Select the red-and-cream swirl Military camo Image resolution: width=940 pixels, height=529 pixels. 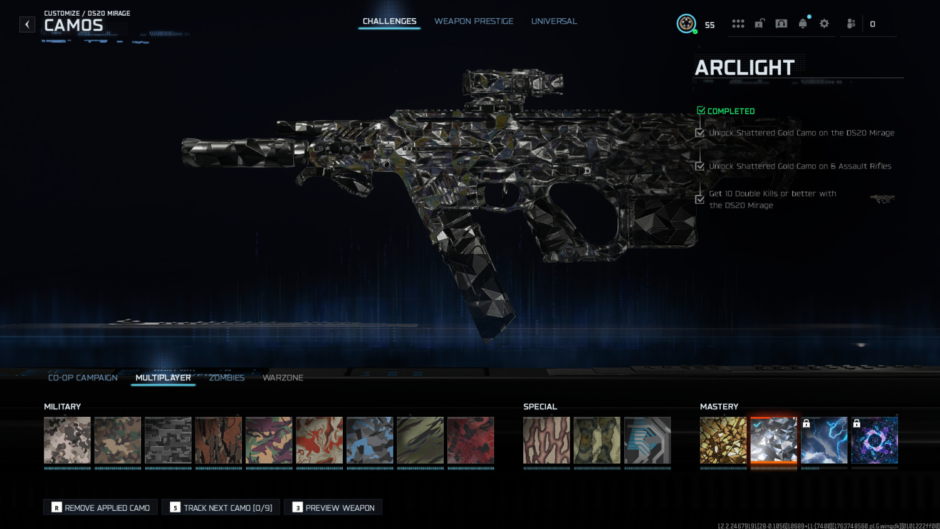click(320, 441)
